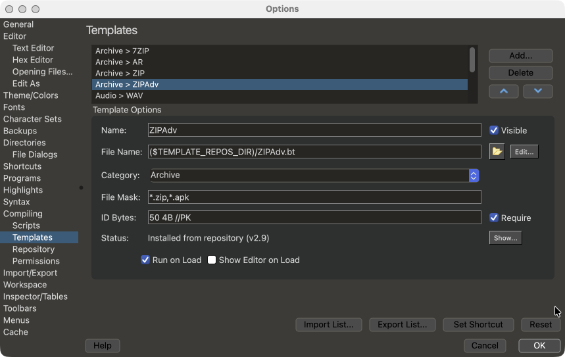
Task: Click the folder browse icon for File Name
Action: click(497, 152)
